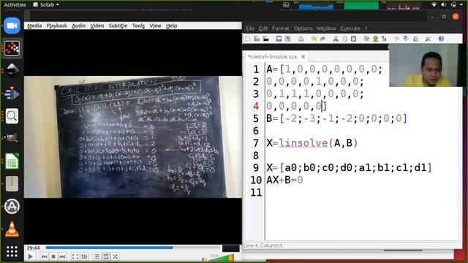This screenshot has width=468, height=263.
Task: Open the VLC Video menu
Action: click(x=97, y=26)
